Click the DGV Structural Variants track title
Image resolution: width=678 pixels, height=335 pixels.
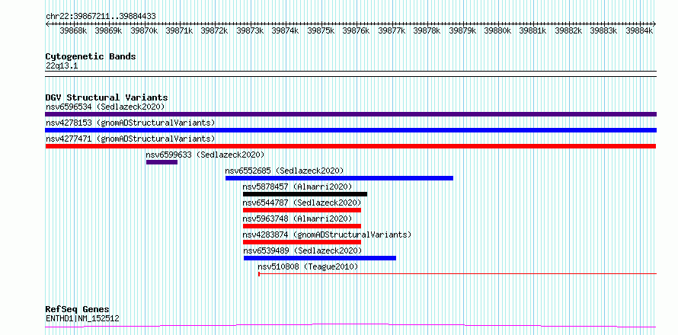[107, 97]
